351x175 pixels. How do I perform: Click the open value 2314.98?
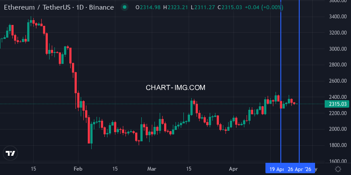tap(150, 7)
